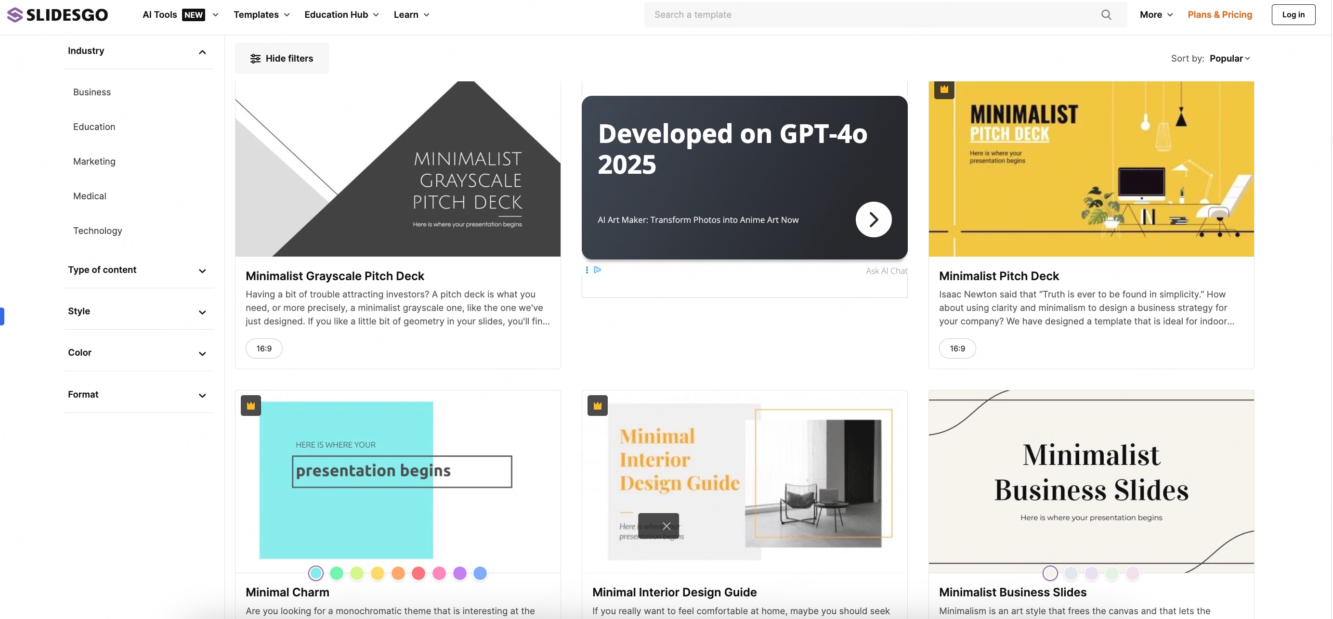Image resolution: width=1333 pixels, height=619 pixels.
Task: Open the Minimal Charm title link
Action: pyautogui.click(x=287, y=592)
